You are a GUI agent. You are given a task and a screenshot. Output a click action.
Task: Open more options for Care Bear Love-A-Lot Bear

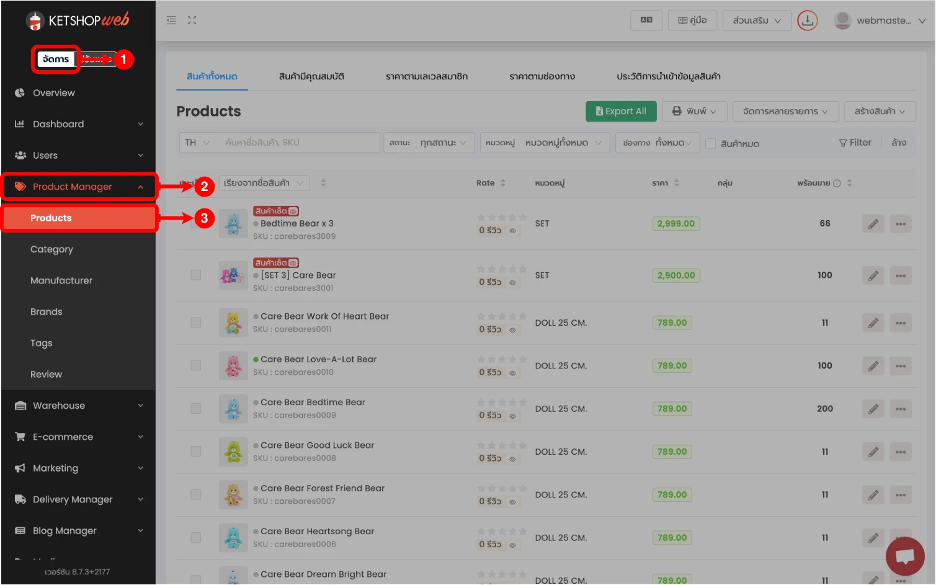pyautogui.click(x=900, y=366)
